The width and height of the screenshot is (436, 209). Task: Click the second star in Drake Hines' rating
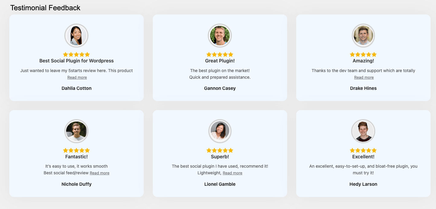[358, 54]
